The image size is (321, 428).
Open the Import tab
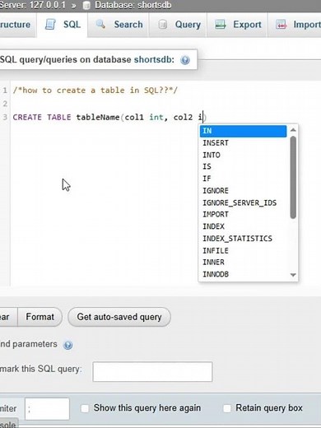(295, 25)
